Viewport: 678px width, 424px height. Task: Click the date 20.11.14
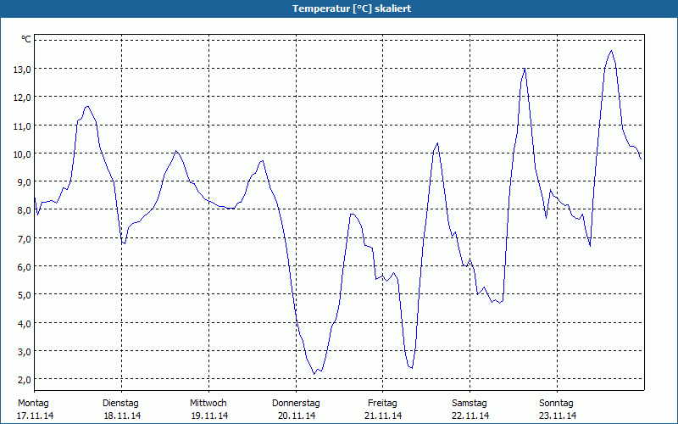pyautogui.click(x=297, y=416)
